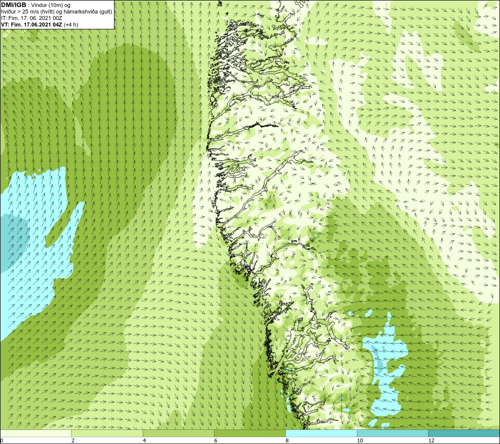Click the legend scale label '2'

click(73, 441)
